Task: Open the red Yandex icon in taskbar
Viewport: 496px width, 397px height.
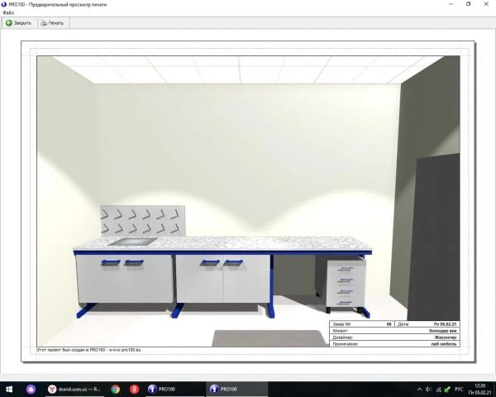Action: [133, 388]
